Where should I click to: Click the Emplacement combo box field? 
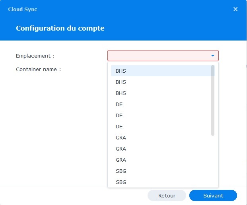(158, 56)
